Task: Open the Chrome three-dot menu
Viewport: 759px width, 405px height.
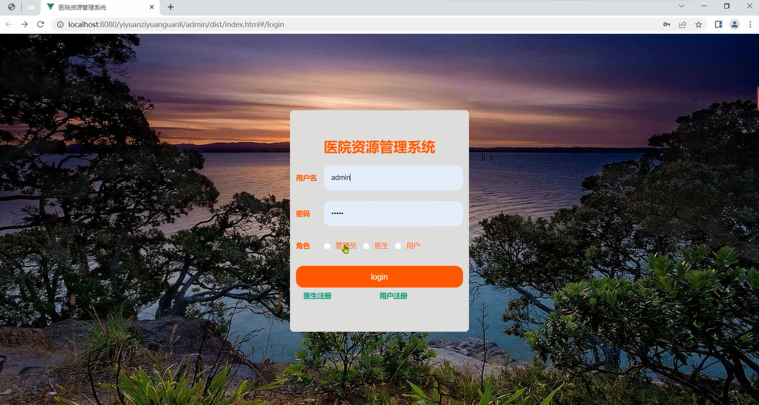Action: pos(750,25)
